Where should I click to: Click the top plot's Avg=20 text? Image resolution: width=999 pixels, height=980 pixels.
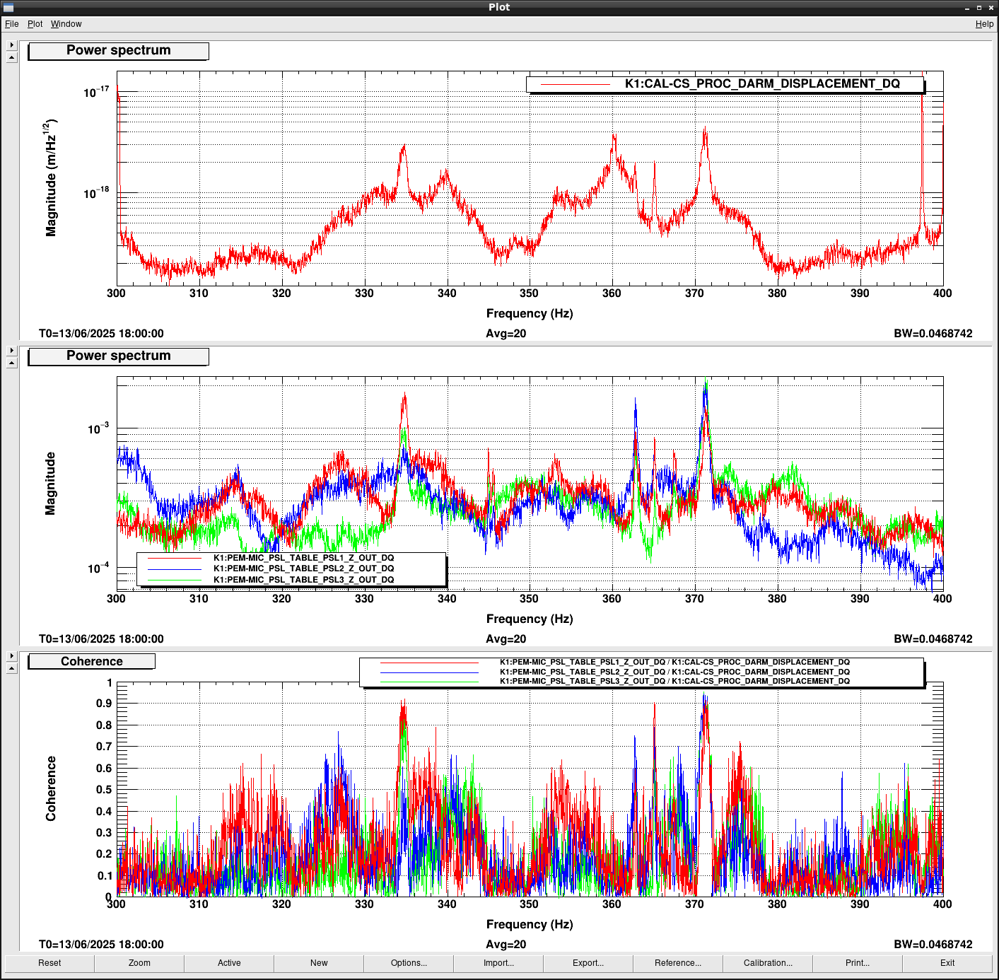(506, 334)
